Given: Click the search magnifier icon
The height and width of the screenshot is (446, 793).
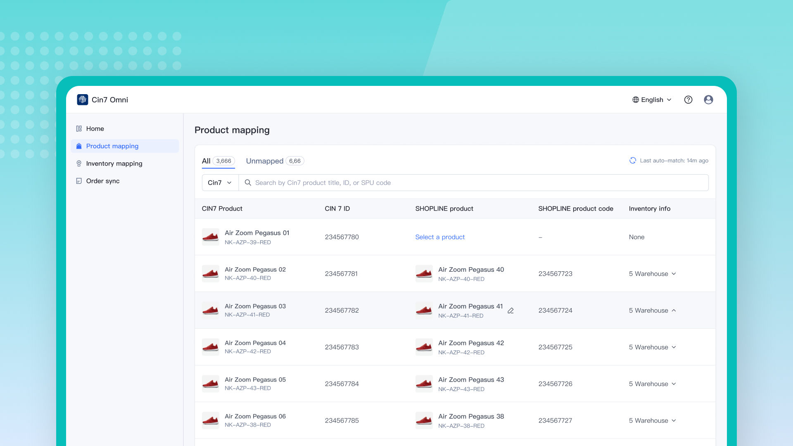Looking at the screenshot, I should click(x=248, y=183).
